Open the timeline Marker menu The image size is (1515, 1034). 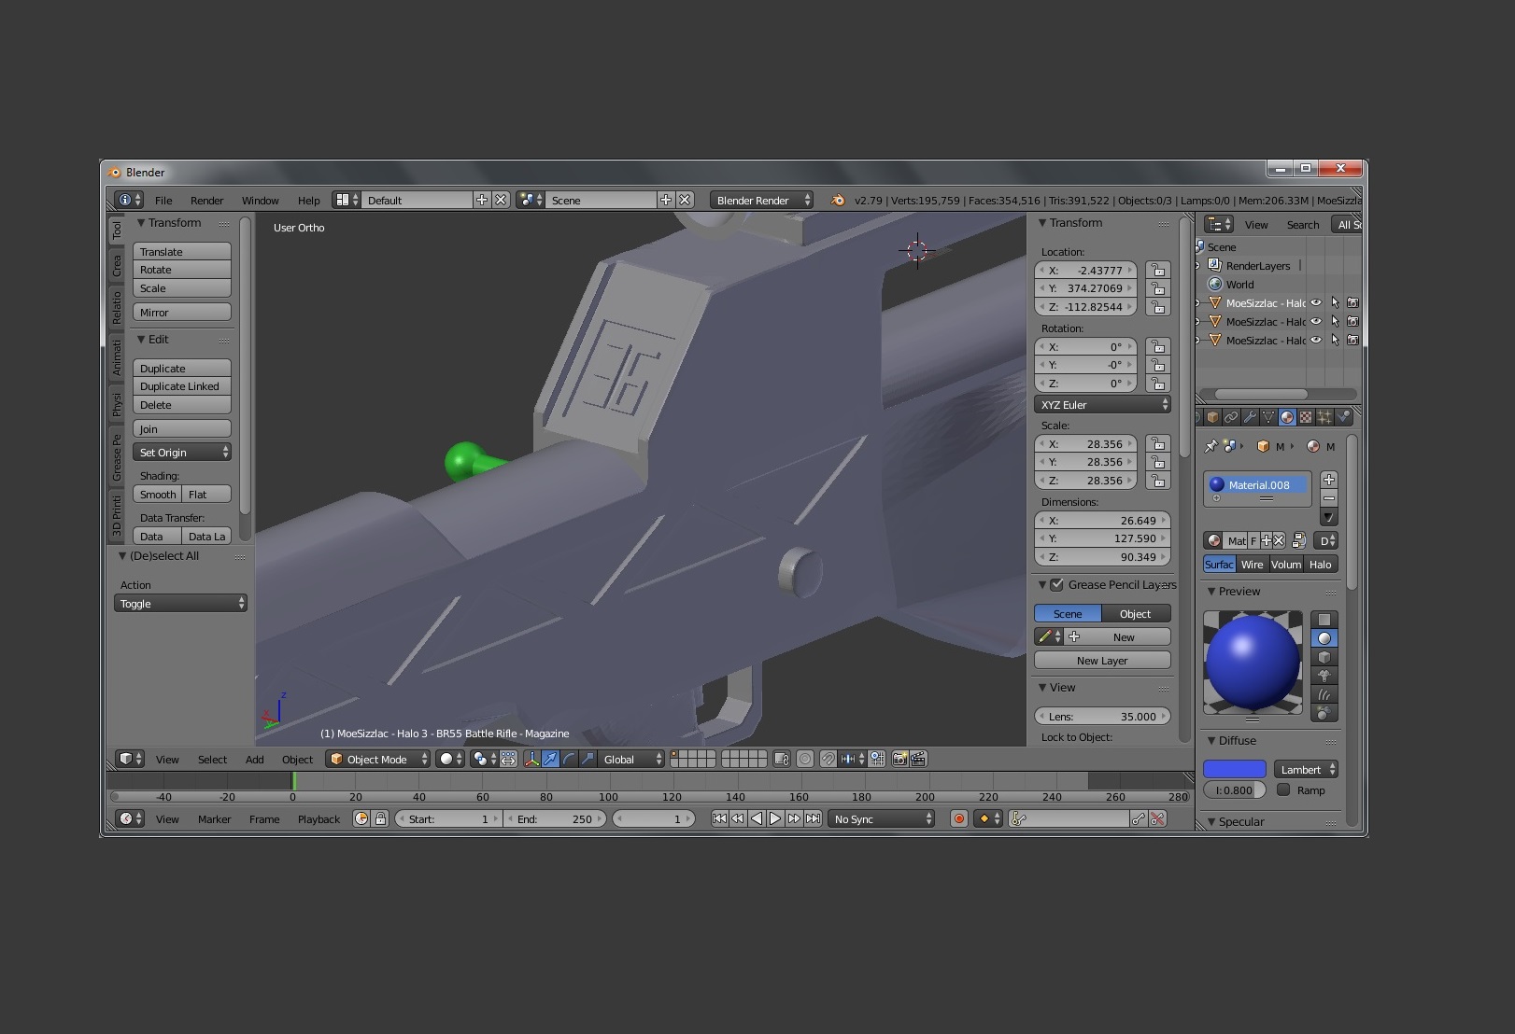pyautogui.click(x=214, y=819)
